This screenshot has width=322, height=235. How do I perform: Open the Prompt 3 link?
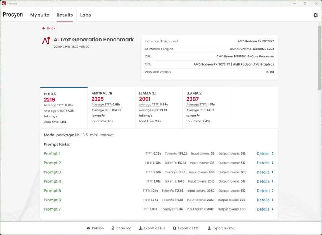[x=52, y=172]
